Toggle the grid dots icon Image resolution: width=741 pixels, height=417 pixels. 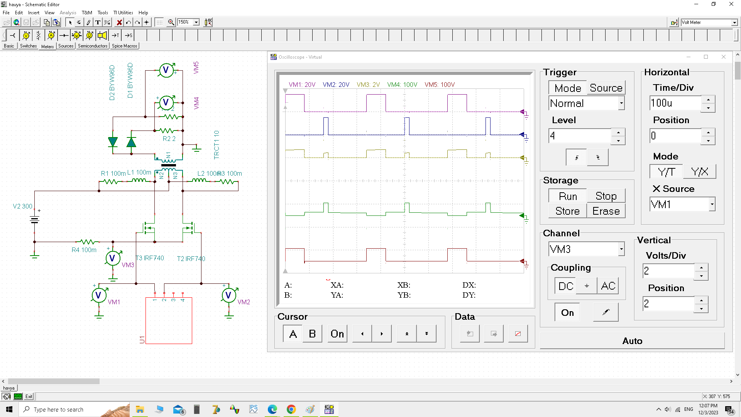coord(159,22)
